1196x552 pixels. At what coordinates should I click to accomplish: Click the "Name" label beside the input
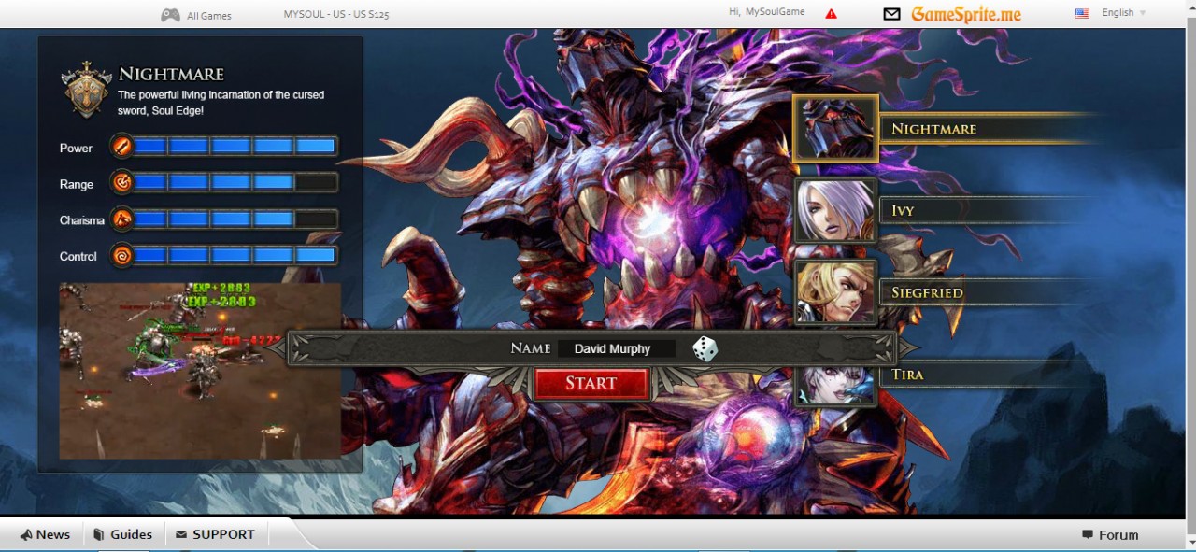530,348
